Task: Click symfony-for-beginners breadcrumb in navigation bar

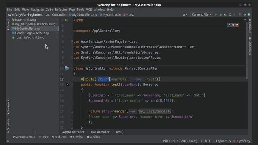Action: click(25, 15)
